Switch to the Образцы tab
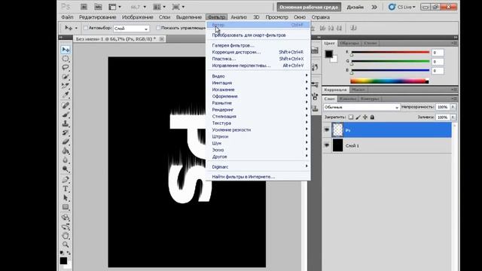482x271 pixels. tap(349, 44)
